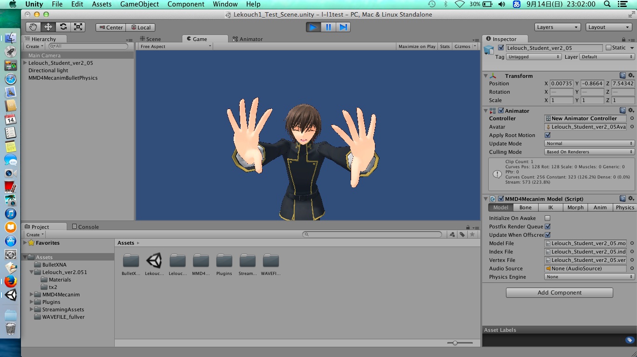Open Trash in the Dock
637x357 pixels.
(x=10, y=329)
